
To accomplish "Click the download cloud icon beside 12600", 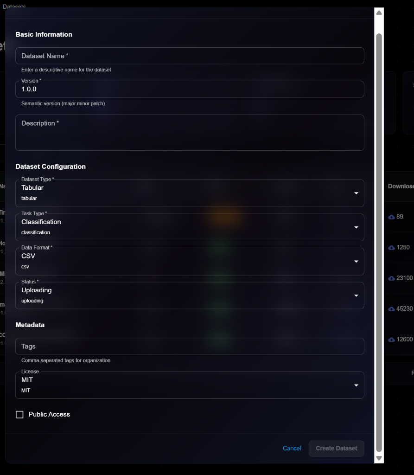I will point(392,339).
